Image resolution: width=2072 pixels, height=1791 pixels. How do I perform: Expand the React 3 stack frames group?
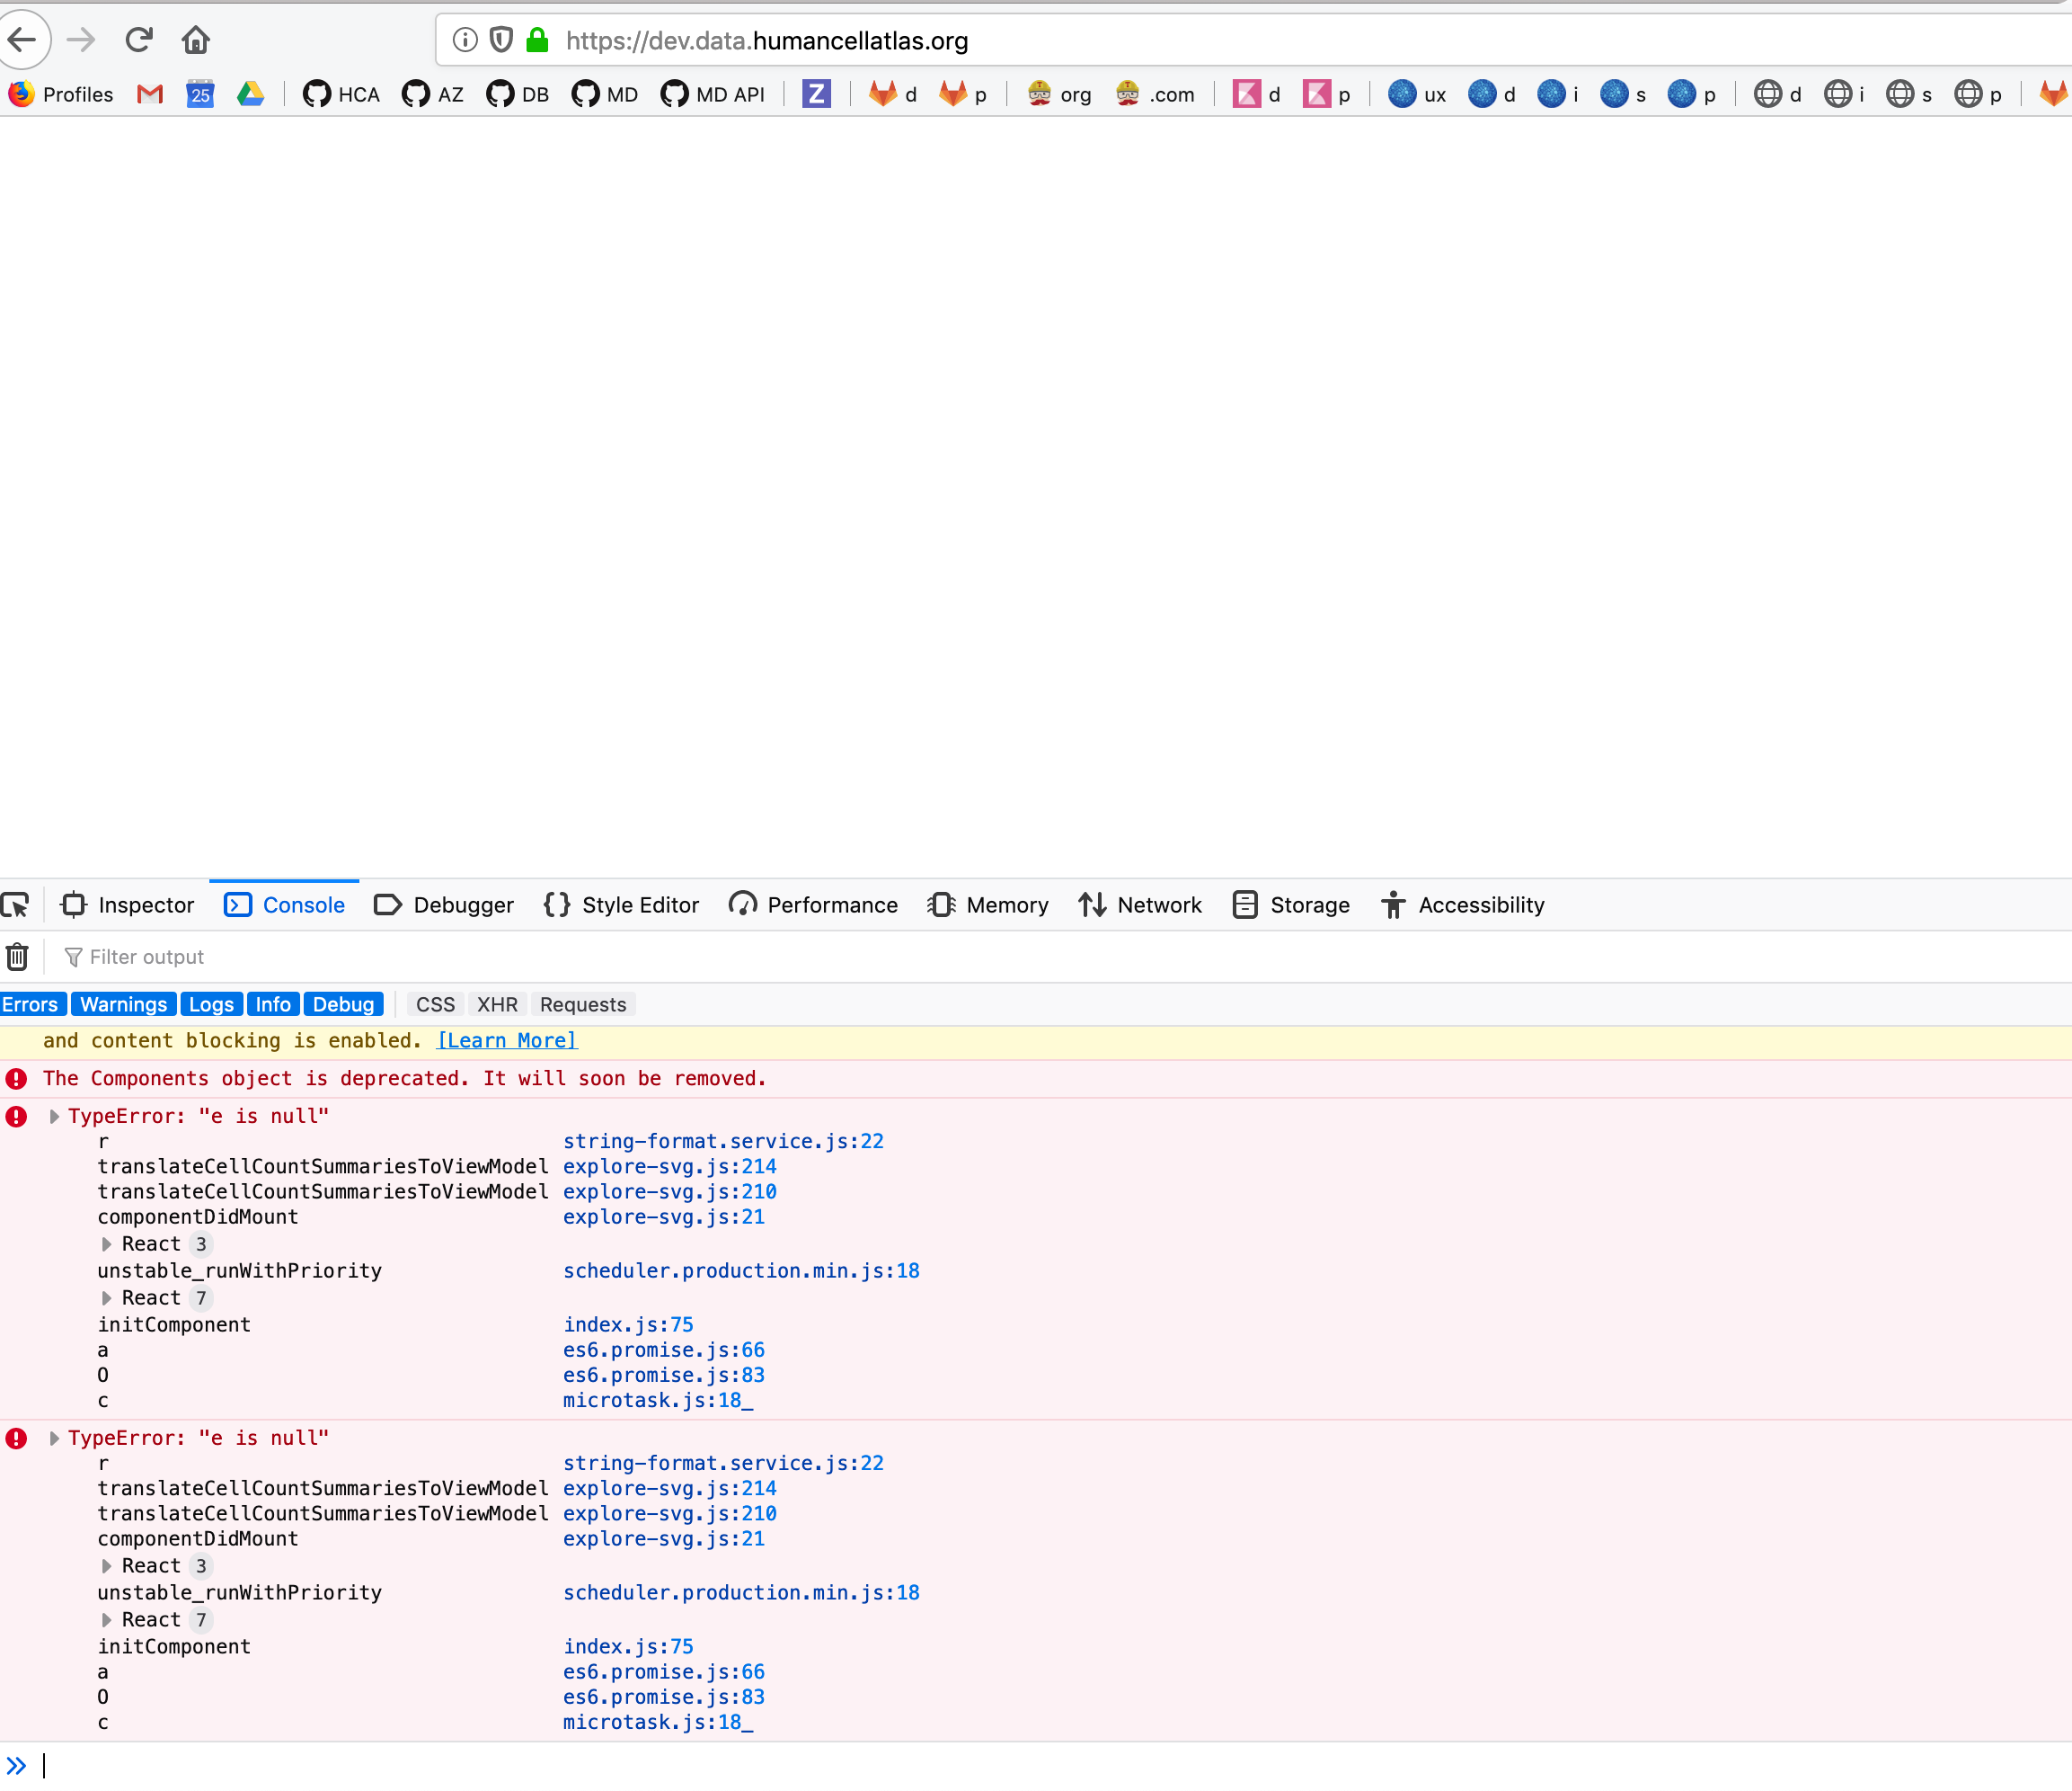coord(107,1243)
